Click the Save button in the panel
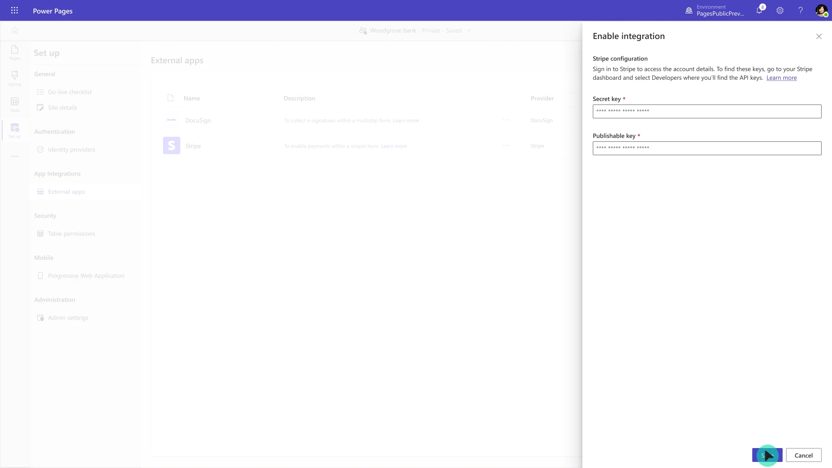Viewport: 832px width, 468px height. [x=767, y=455]
